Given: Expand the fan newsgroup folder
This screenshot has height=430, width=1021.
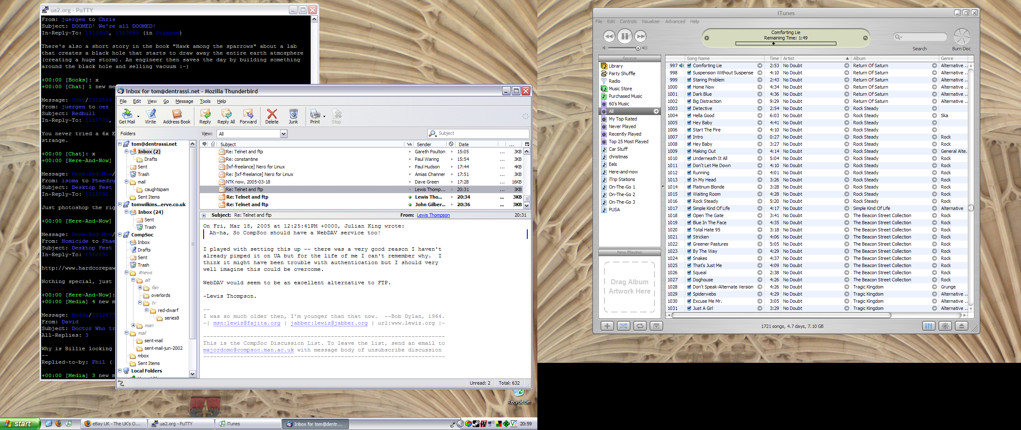Looking at the screenshot, I should [x=140, y=288].
